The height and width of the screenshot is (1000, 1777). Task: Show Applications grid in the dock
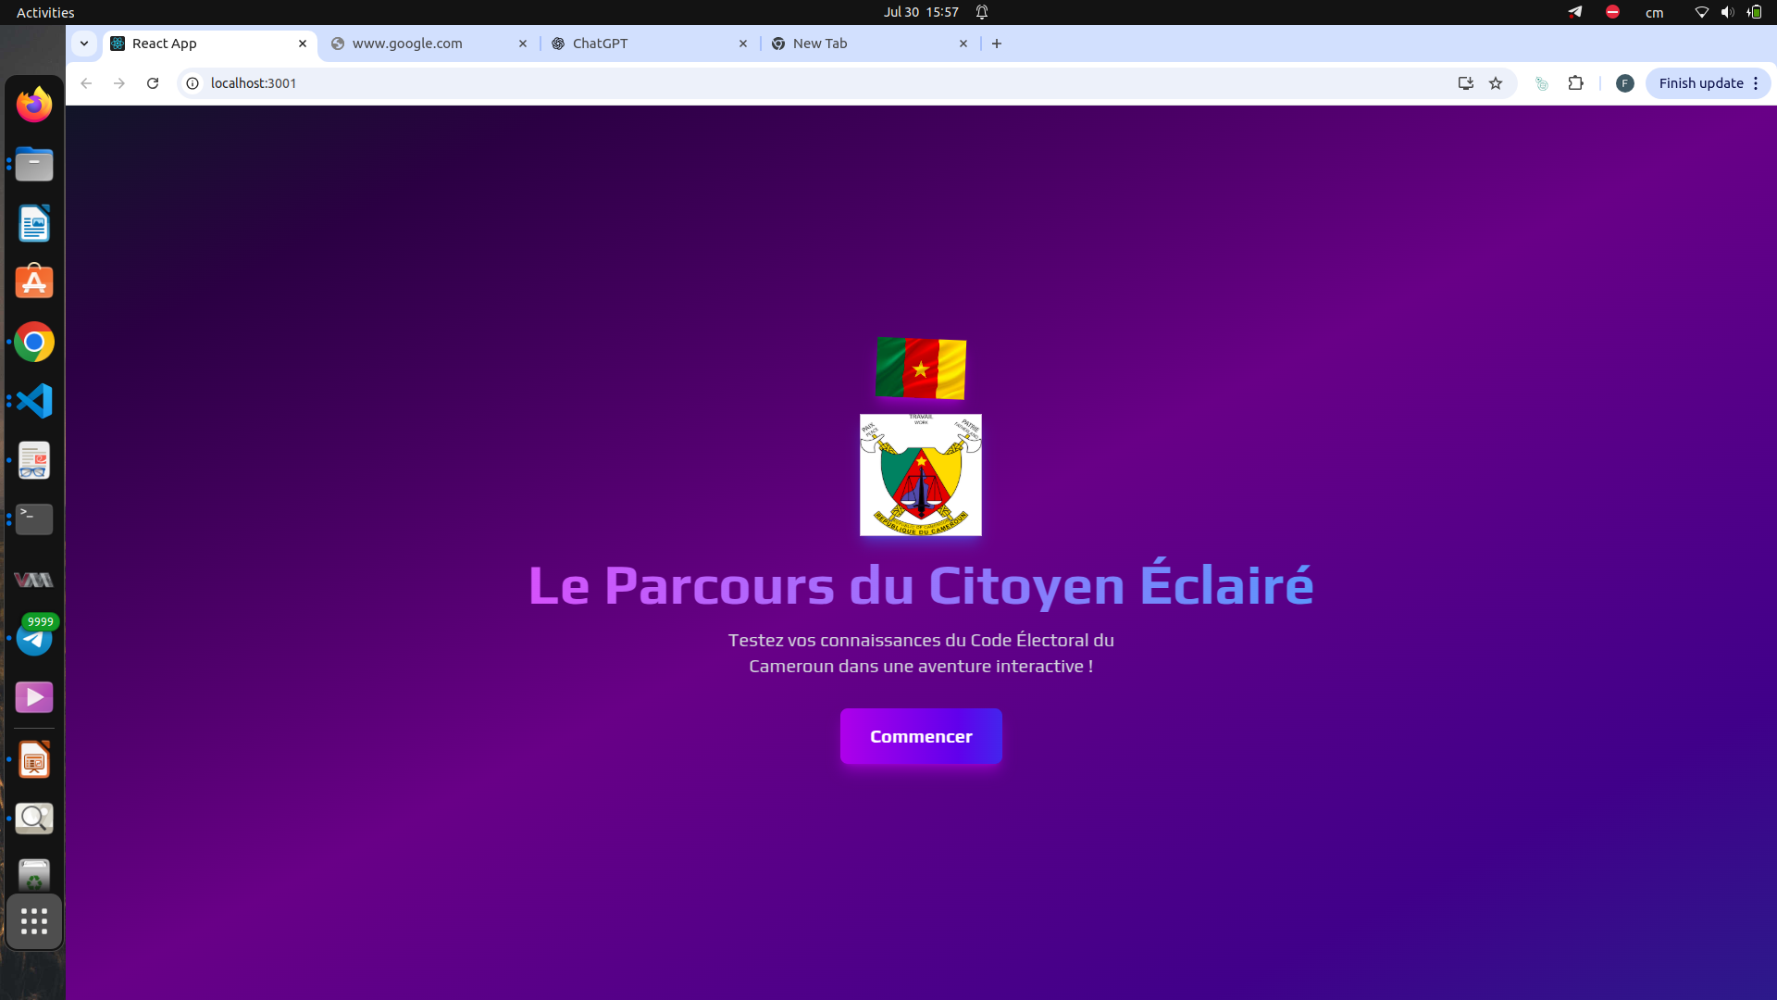[x=34, y=921]
